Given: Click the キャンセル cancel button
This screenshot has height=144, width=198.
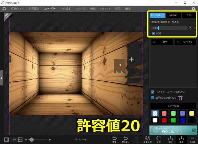Looking at the screenshot, I should (x=185, y=42).
